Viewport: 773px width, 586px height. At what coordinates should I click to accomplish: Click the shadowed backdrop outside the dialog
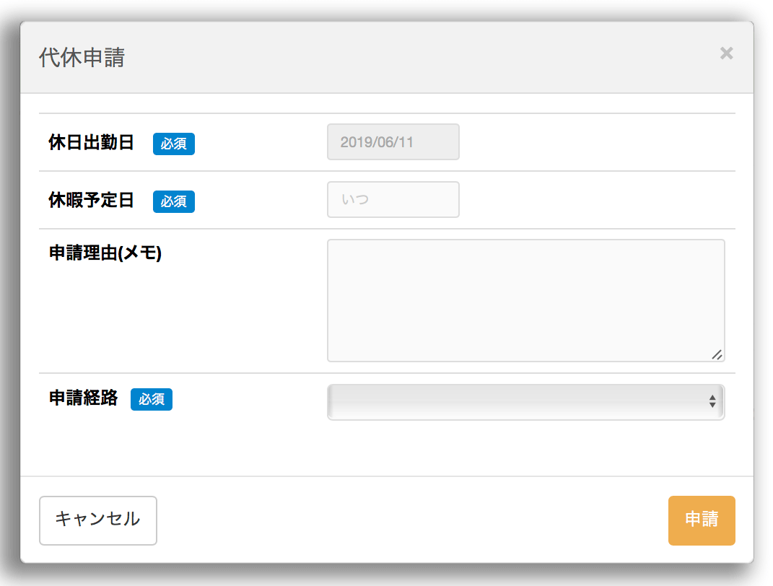[x=764, y=289]
